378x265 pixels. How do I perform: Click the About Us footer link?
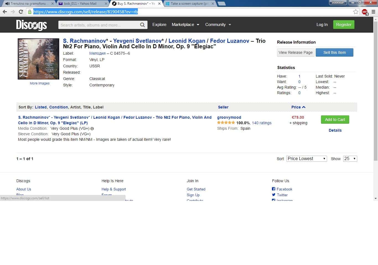pyautogui.click(x=24, y=189)
